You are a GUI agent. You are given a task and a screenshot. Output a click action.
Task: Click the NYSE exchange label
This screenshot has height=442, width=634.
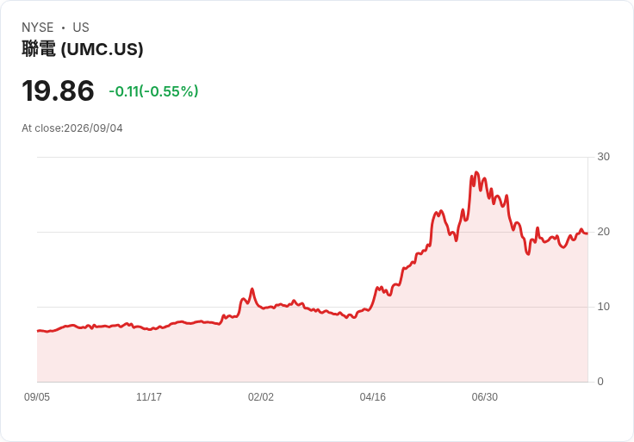click(38, 28)
